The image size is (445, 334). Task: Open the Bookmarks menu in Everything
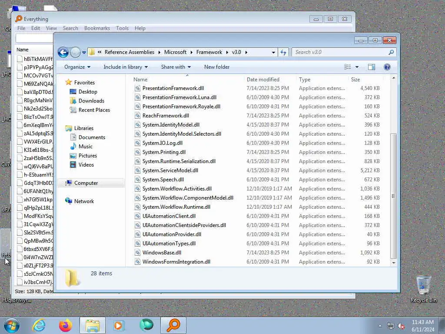pos(97,28)
